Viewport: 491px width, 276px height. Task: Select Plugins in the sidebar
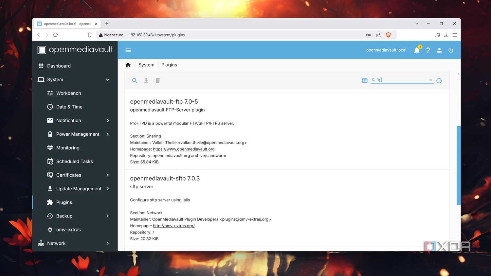point(75,202)
